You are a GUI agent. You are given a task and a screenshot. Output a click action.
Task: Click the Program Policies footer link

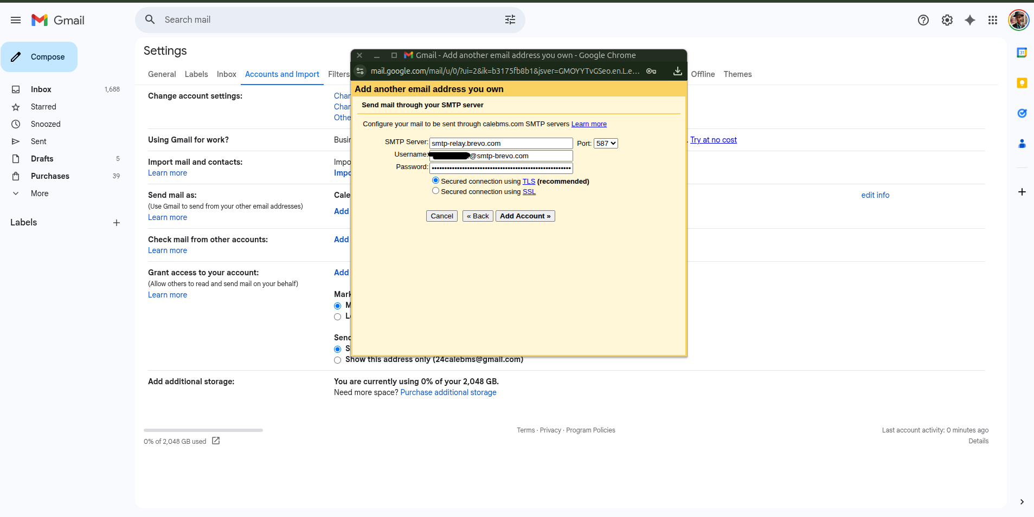point(590,430)
